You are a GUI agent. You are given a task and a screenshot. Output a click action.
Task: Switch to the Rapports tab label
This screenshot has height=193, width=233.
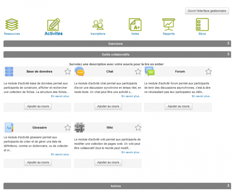[x=169, y=34]
